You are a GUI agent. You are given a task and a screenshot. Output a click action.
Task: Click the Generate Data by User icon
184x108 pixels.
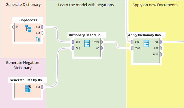pos(28,89)
